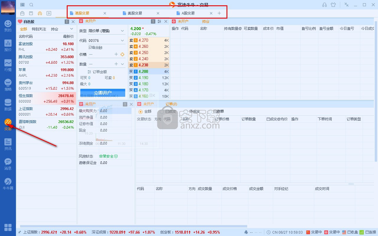The image size is (378, 236).
Task: Open the 类型 order type dropdown
Action: tap(107, 31)
